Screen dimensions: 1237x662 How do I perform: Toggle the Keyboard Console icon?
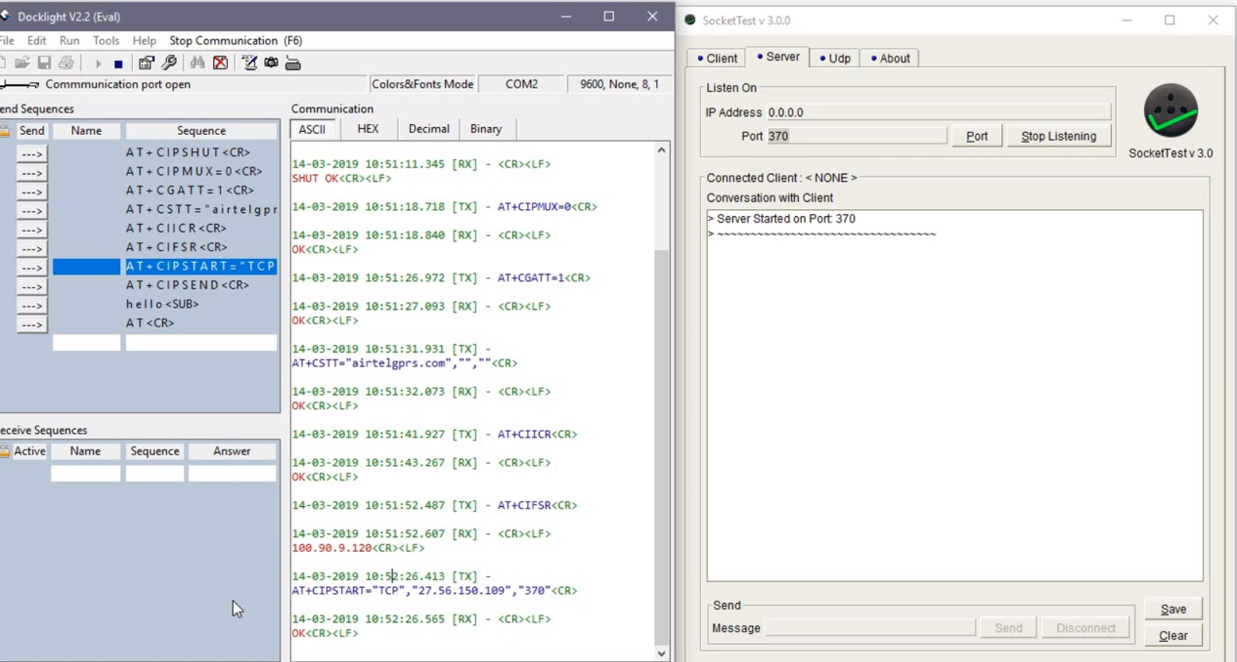click(x=293, y=63)
